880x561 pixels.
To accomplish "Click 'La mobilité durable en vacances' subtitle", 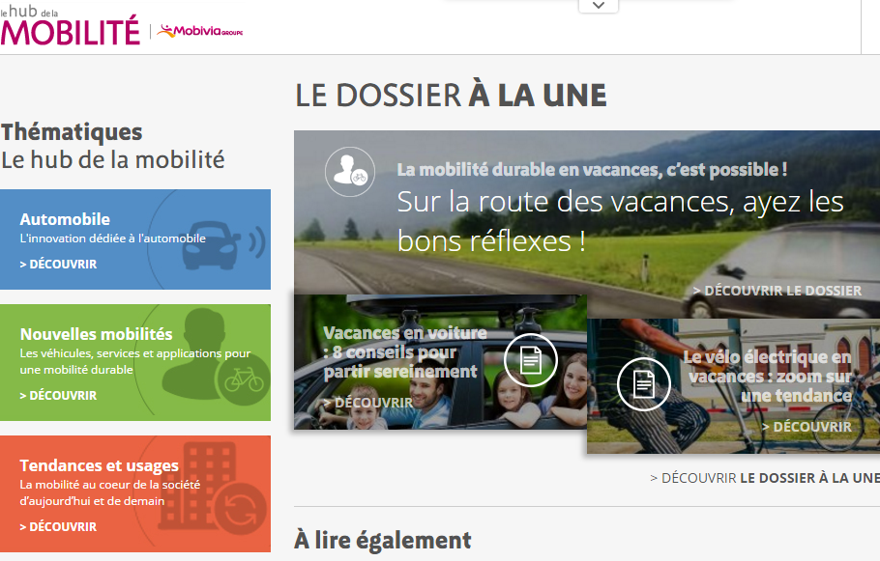I will 592,169.
